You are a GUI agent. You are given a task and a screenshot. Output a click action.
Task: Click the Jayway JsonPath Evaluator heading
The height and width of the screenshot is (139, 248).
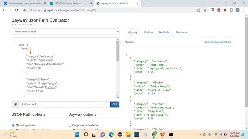[40, 20]
